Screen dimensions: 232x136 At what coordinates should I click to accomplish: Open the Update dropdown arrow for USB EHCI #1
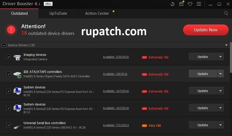(220, 125)
